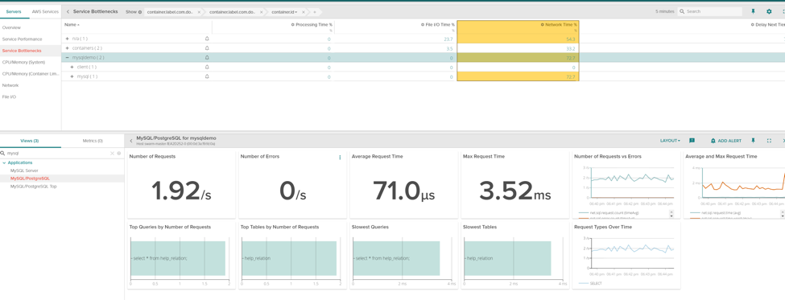
Task: Pin the Service Bottlenecks table panel
Action: (x=753, y=11)
